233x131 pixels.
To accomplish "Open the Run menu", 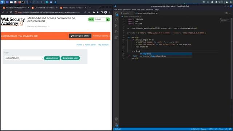I will coord(143,9).
